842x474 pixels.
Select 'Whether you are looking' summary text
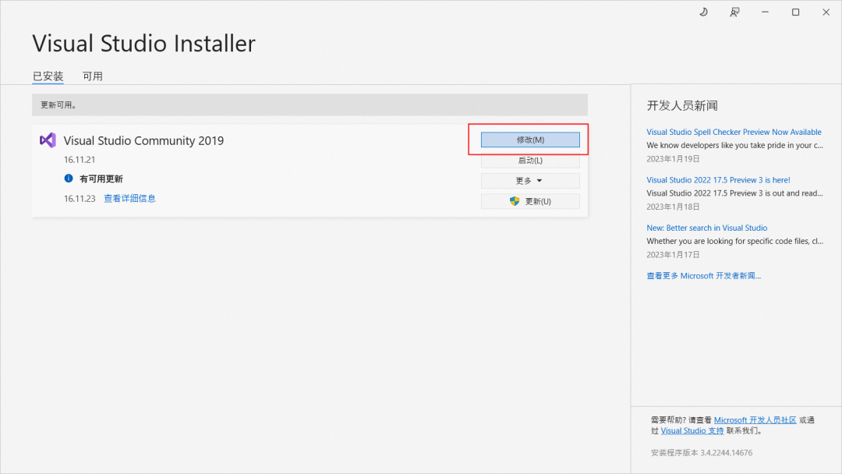click(x=734, y=241)
